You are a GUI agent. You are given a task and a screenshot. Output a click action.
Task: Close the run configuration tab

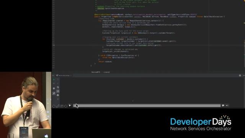pos(71,76)
